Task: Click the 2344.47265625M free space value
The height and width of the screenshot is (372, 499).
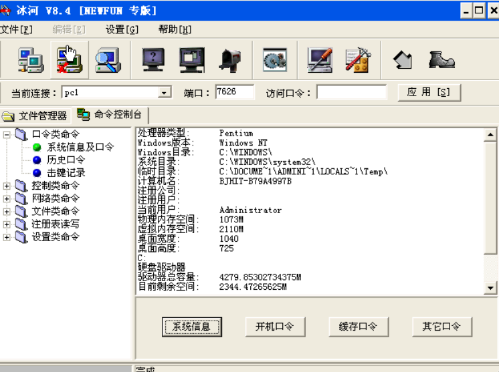Action: [x=253, y=287]
